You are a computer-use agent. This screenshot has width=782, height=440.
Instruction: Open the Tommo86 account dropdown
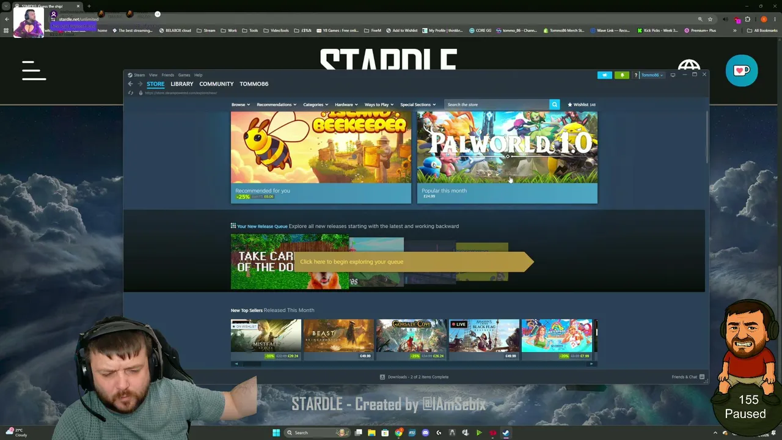tap(652, 75)
